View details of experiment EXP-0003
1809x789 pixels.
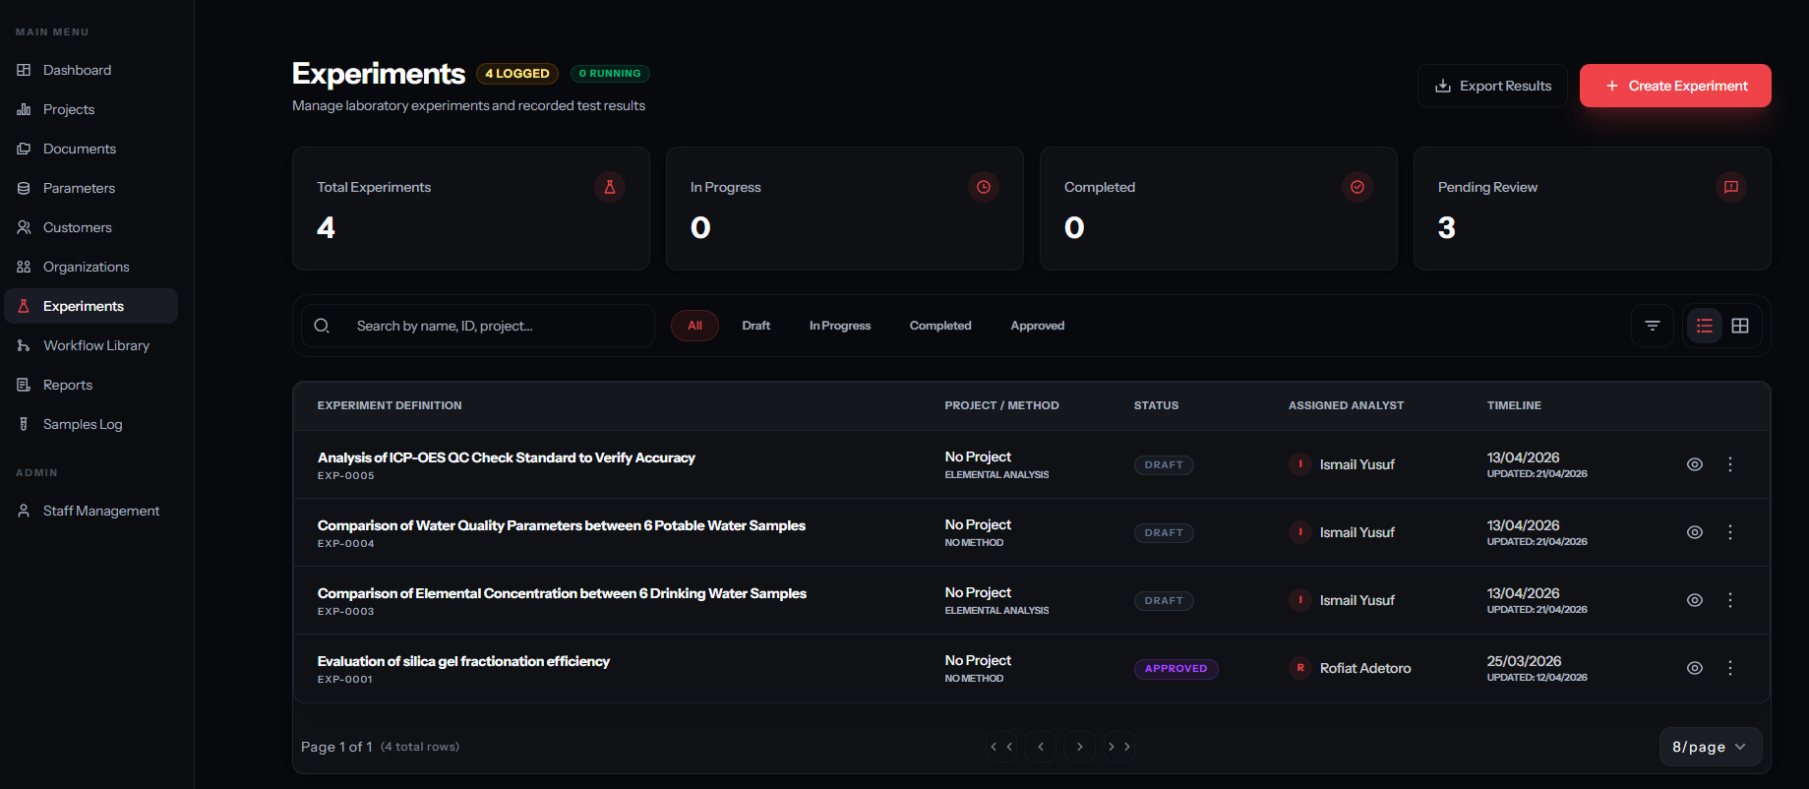click(x=1695, y=600)
